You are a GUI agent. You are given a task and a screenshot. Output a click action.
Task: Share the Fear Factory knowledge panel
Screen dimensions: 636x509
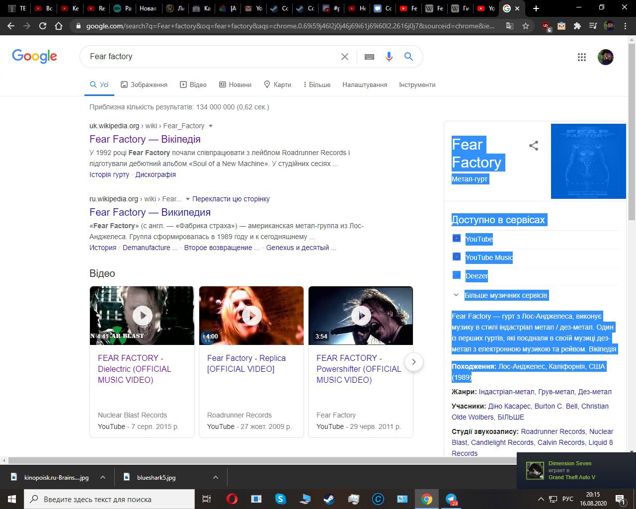(x=534, y=146)
